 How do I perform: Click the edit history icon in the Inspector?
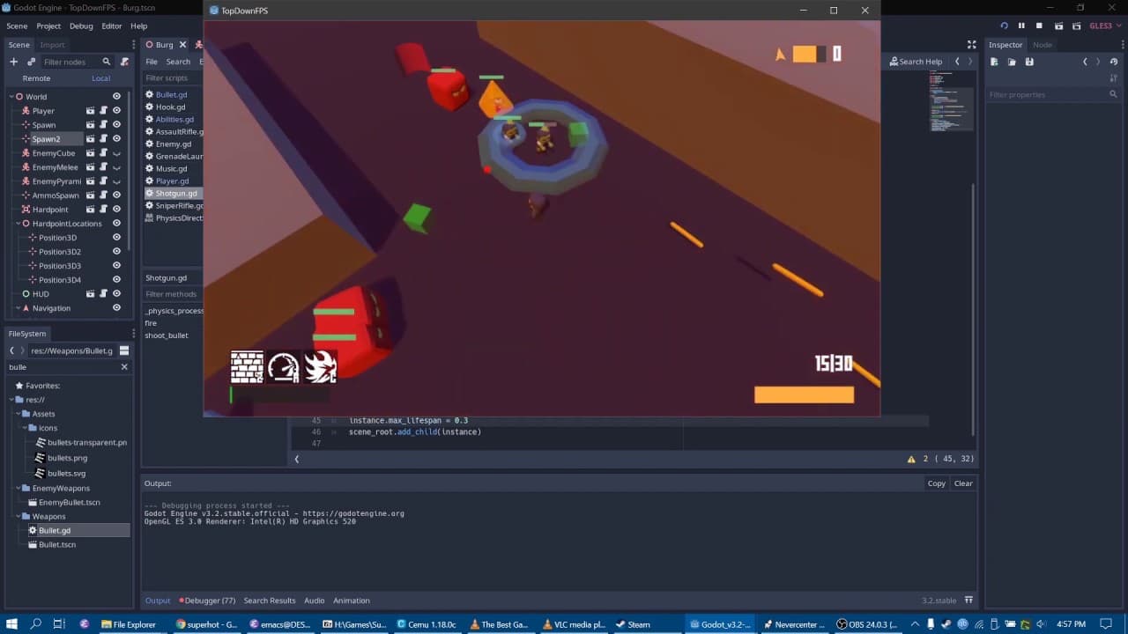1114,62
